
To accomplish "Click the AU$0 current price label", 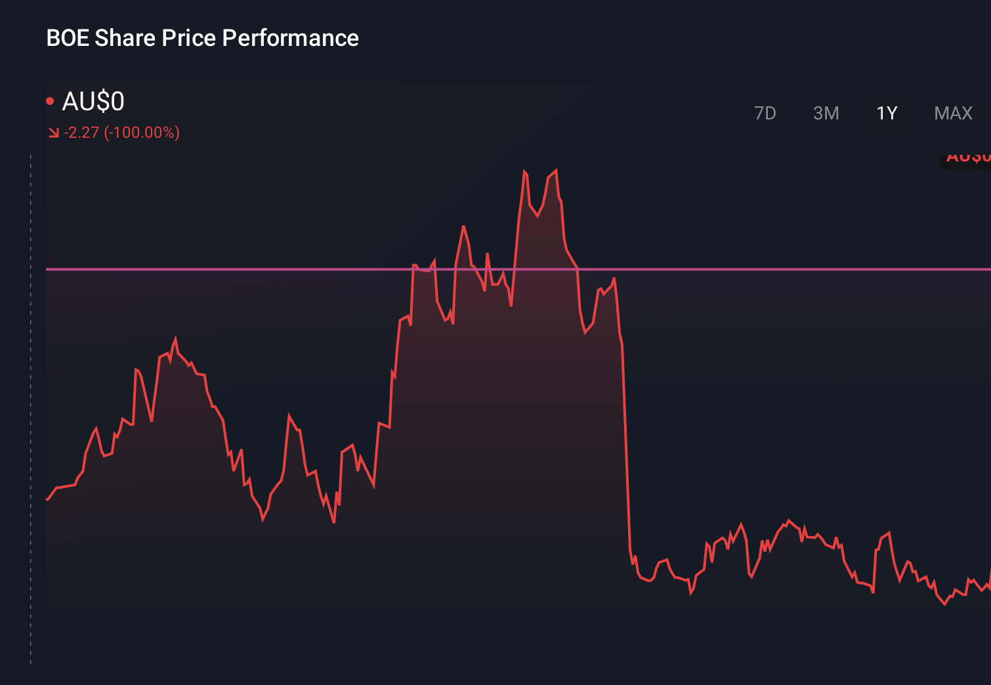I will pos(92,102).
